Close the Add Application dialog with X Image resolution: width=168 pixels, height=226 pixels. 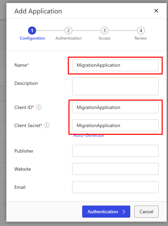[x=156, y=11]
